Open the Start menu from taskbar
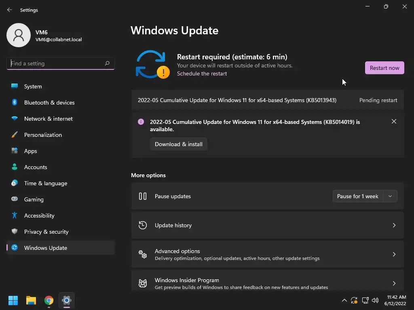This screenshot has height=310, width=414. coord(13,300)
